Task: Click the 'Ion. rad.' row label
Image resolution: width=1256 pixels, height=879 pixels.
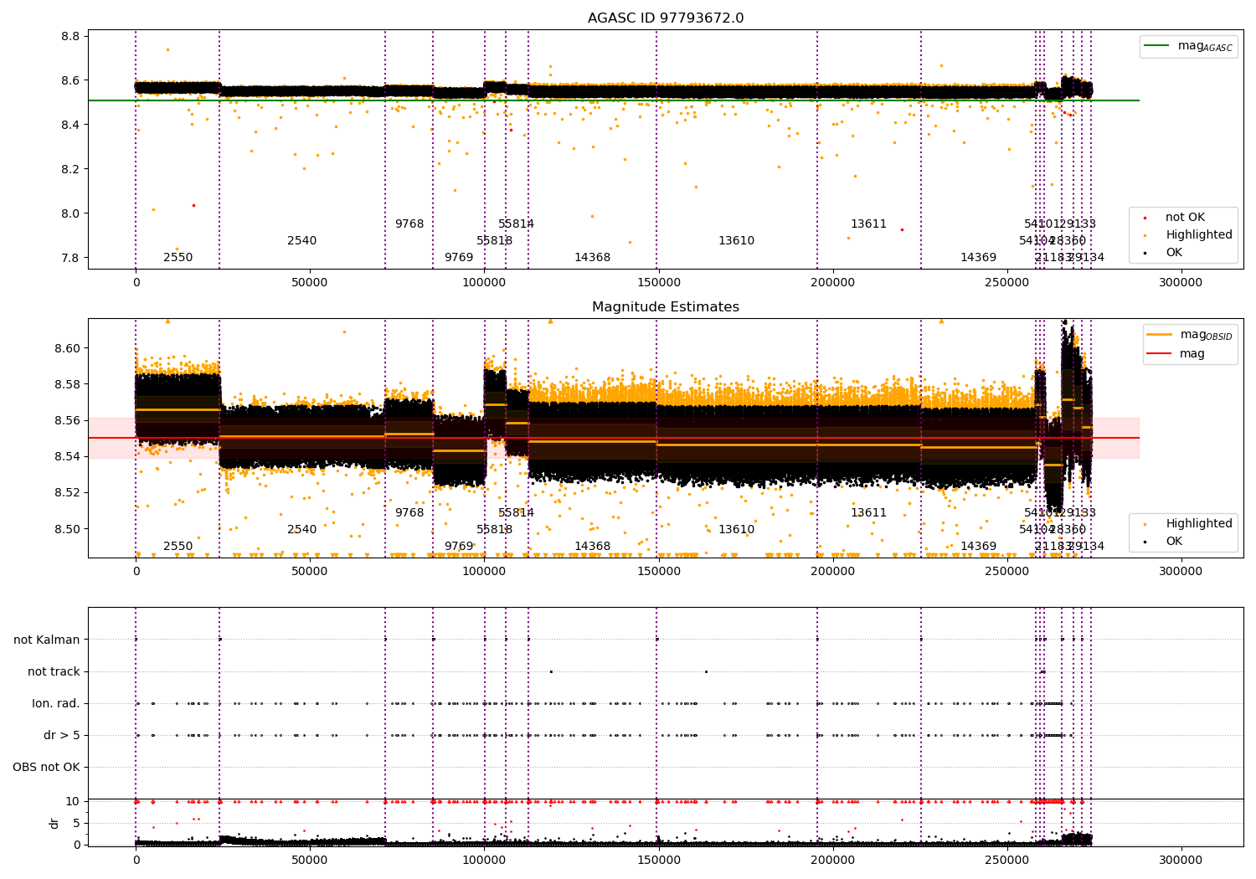Action: click(x=56, y=704)
